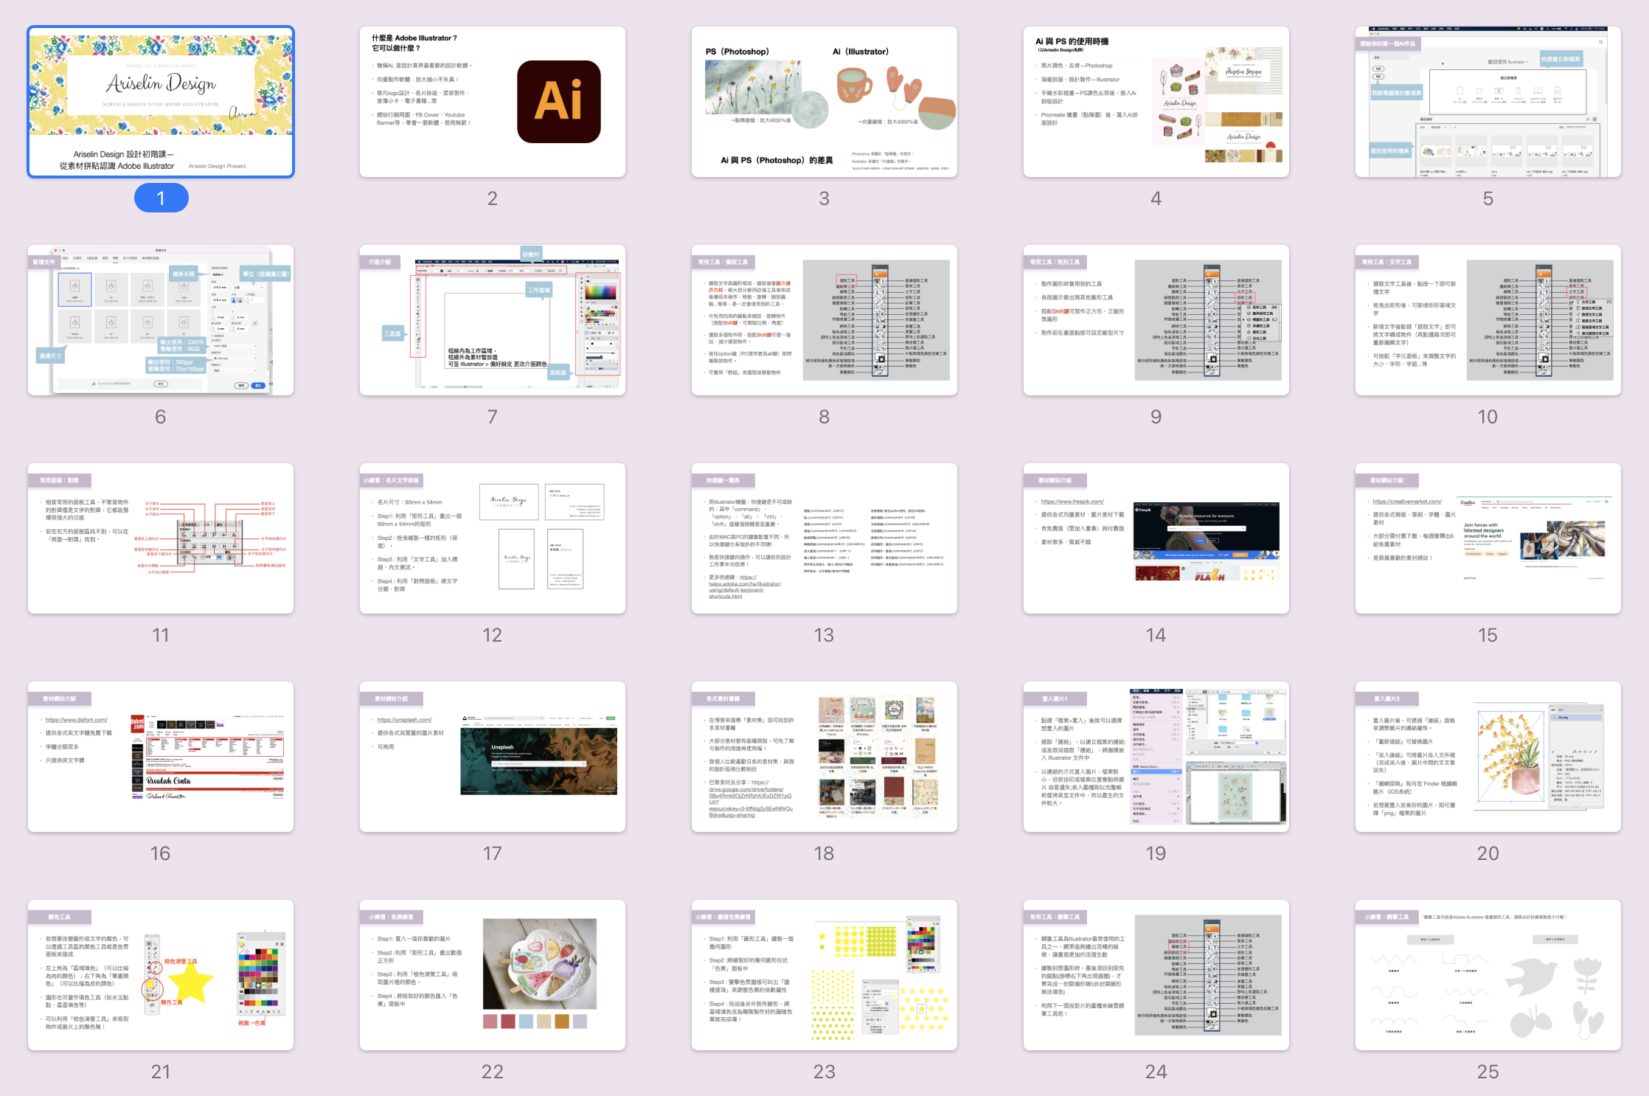This screenshot has width=1649, height=1096.
Task: Select the PS vs Ai comparison slide 3
Action: (x=824, y=102)
